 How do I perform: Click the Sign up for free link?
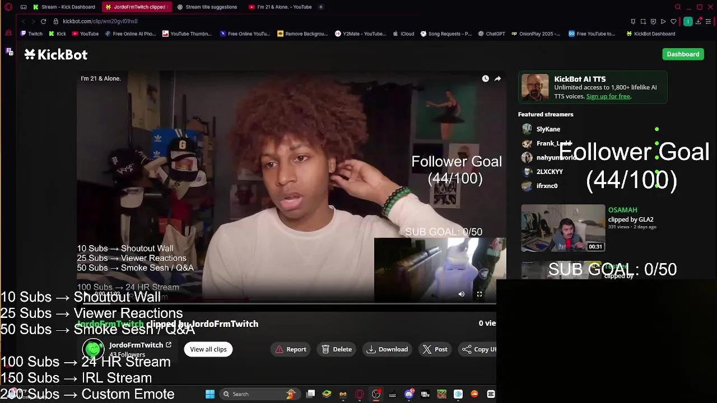pyautogui.click(x=608, y=96)
